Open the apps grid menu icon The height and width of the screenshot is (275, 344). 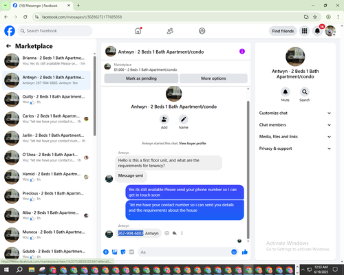304,31
